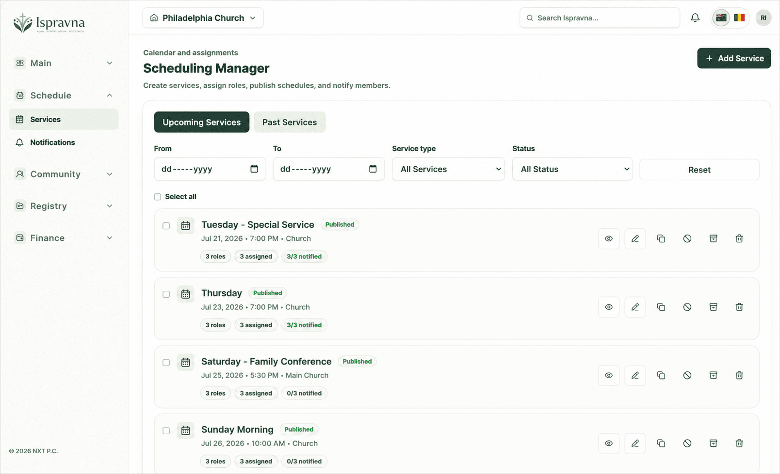Click the Add Service button
780x474 pixels.
click(x=734, y=58)
